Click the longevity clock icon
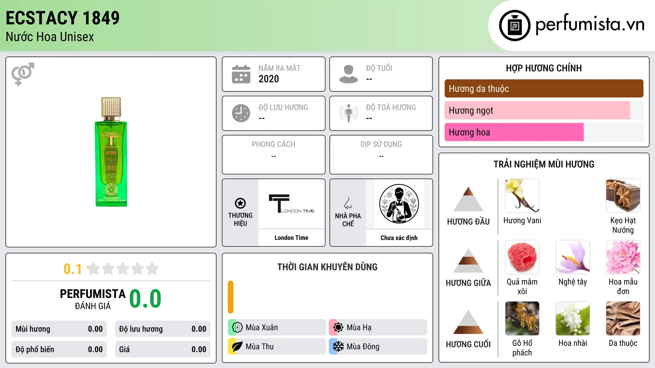This screenshot has width=655, height=368. tap(241, 113)
